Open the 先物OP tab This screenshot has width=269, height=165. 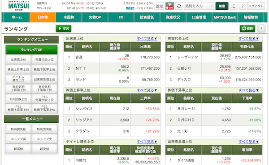pos(95,17)
